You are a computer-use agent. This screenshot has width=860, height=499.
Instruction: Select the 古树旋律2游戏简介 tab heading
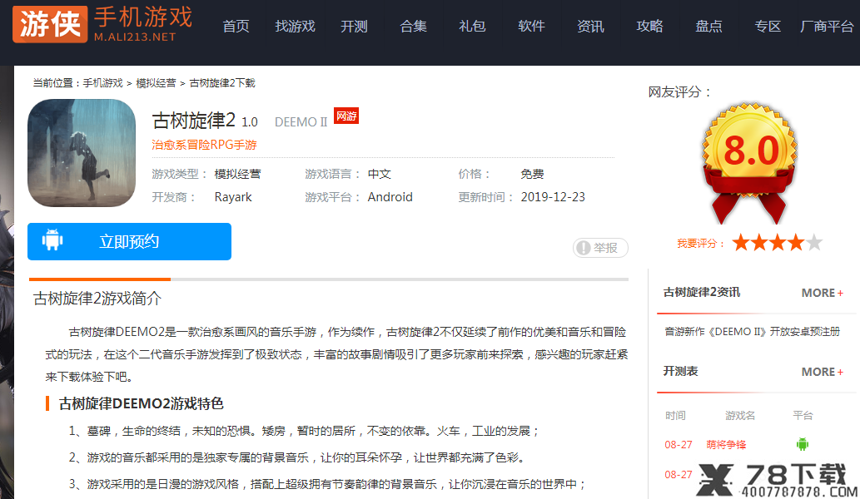[97, 299]
